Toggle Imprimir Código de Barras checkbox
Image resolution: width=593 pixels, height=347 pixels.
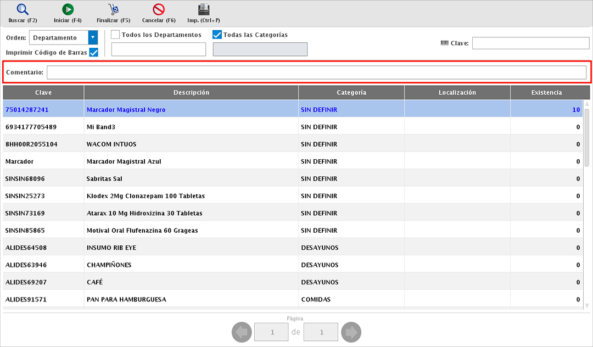point(93,52)
